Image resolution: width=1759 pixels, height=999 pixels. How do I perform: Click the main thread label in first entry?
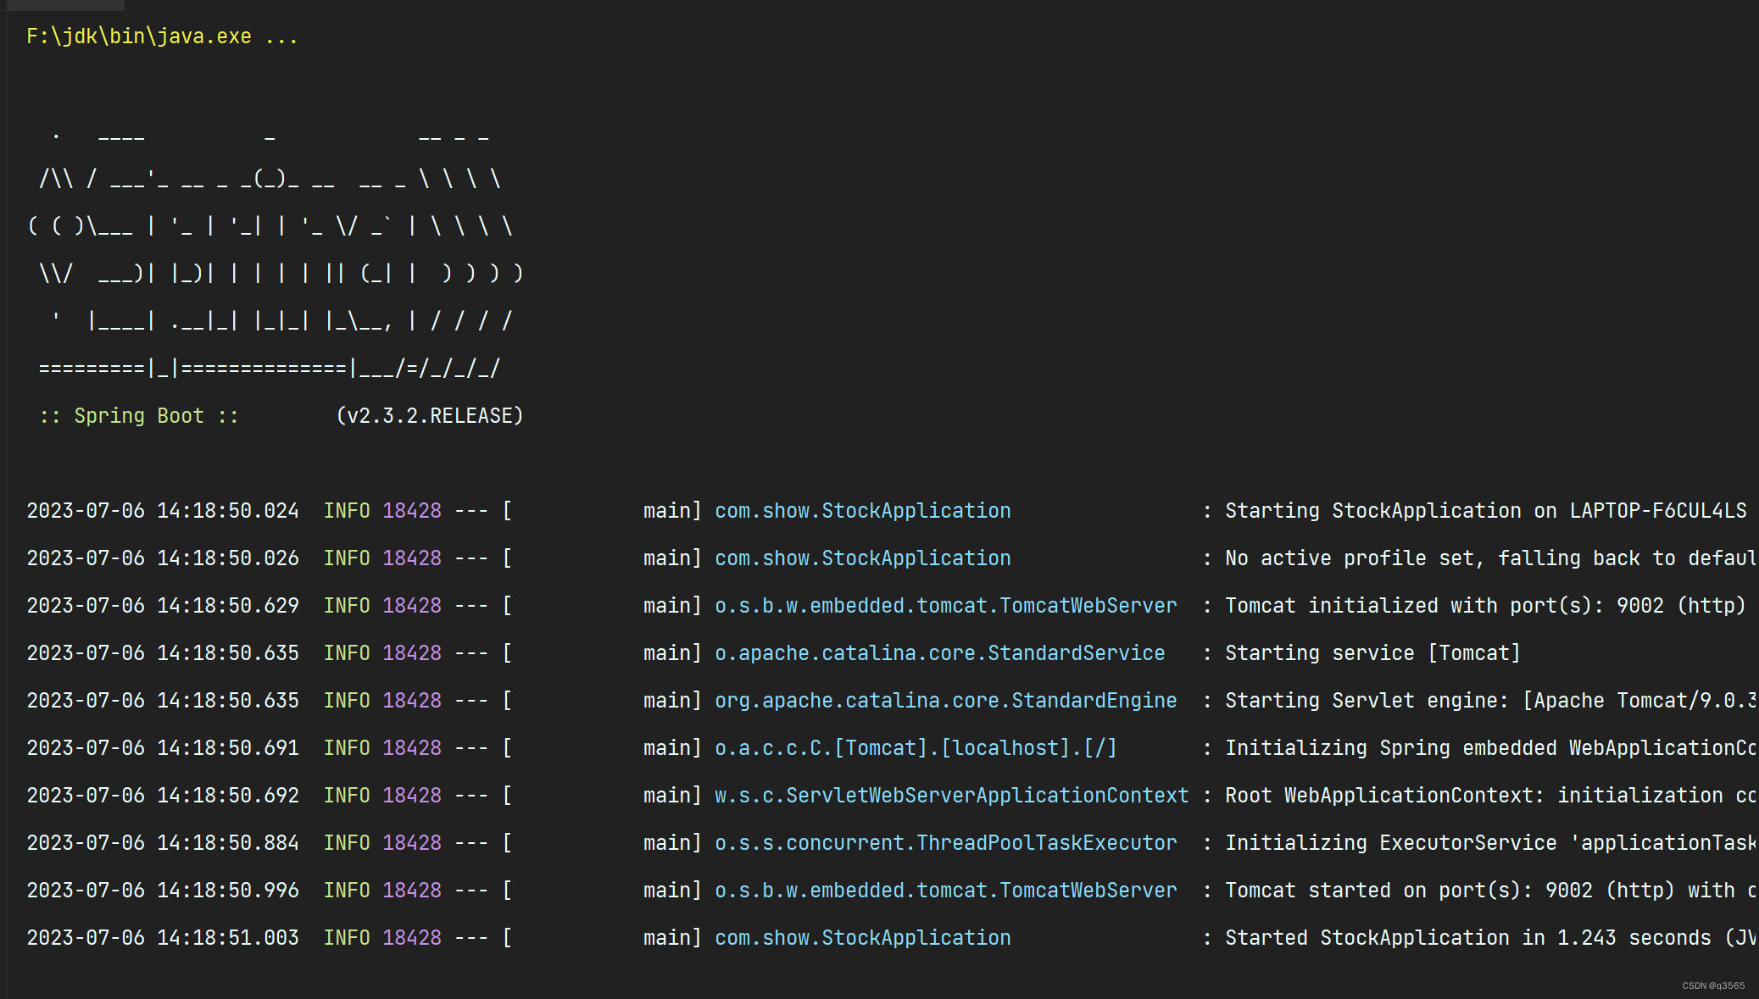click(669, 510)
